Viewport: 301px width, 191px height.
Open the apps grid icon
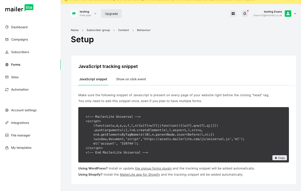click(x=233, y=14)
